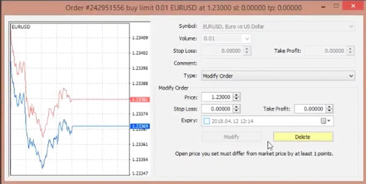Maximize the order window
The height and width of the screenshot is (184, 366).
[x=336, y=6]
